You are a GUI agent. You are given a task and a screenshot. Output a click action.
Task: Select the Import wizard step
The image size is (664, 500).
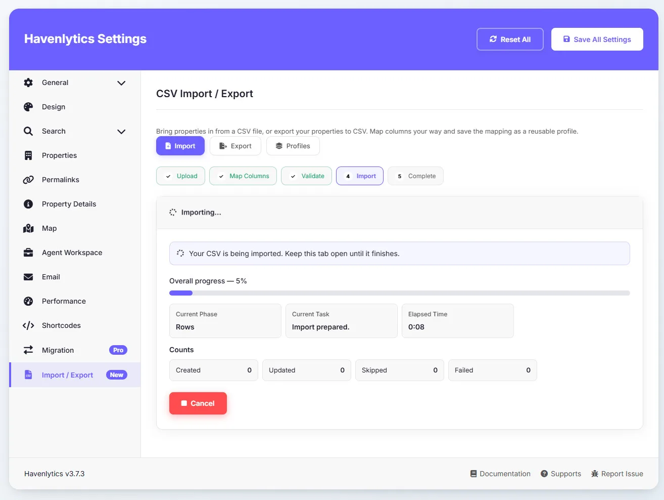[360, 176]
